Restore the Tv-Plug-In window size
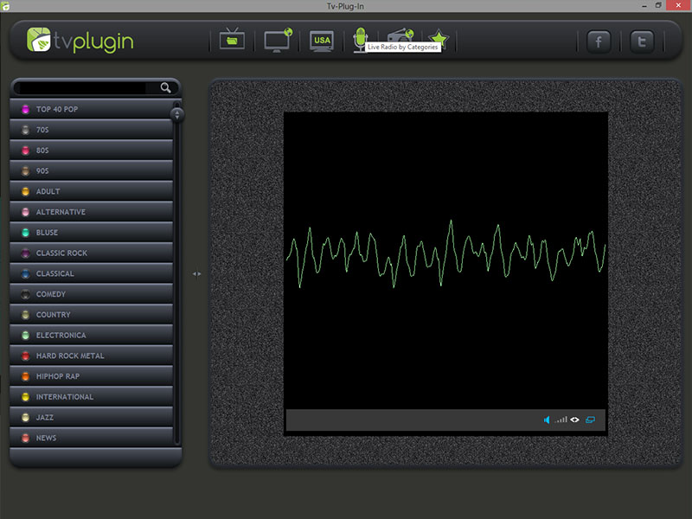The image size is (692, 519). click(658, 5)
